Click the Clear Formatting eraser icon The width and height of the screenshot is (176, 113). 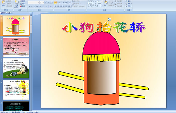point(52,2)
